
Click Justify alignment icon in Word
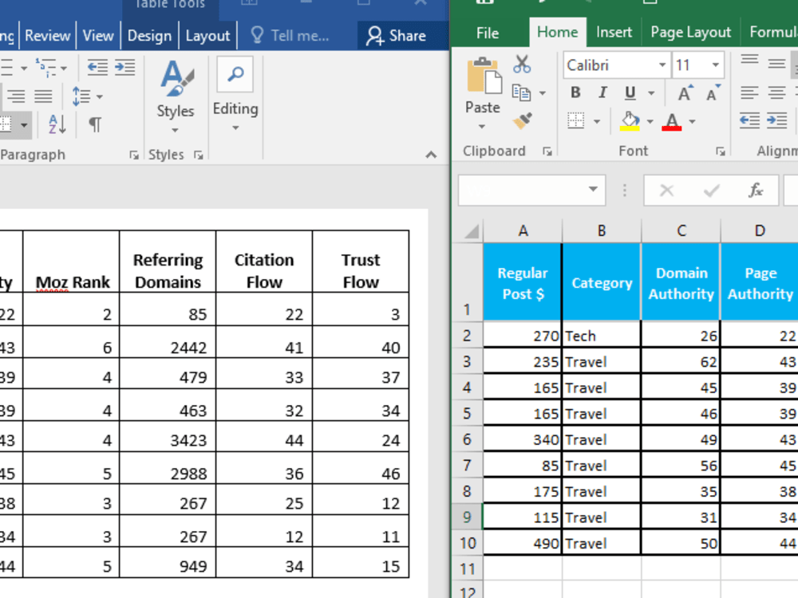coord(43,96)
